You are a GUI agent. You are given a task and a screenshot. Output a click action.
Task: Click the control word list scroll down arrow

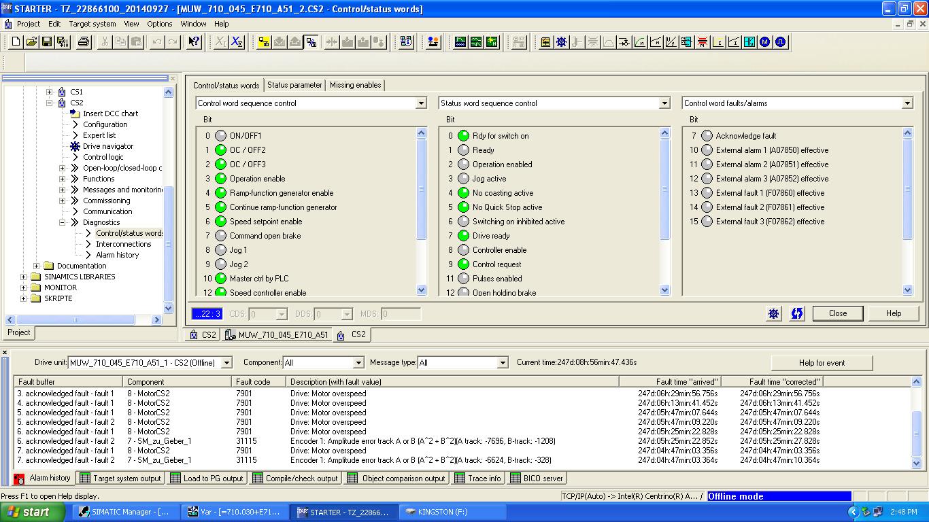421,290
